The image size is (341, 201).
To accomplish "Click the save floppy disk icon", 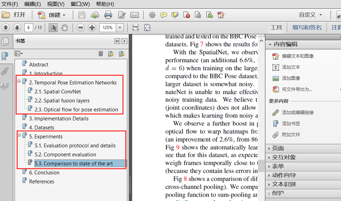I will coord(82,15).
